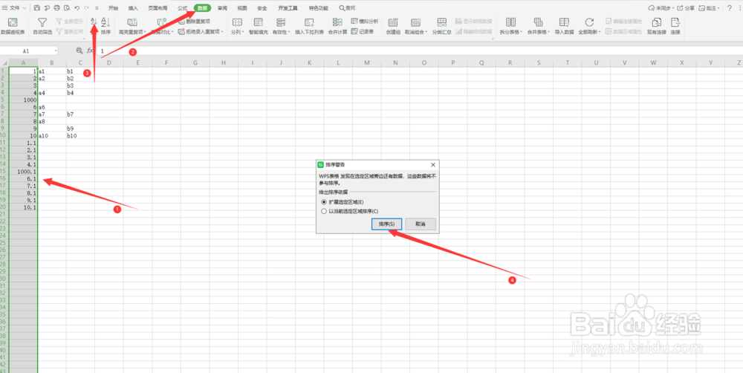This screenshot has width=743, height=373.
Task: Open What-If Analysis (模拟分析)
Action: (364, 22)
